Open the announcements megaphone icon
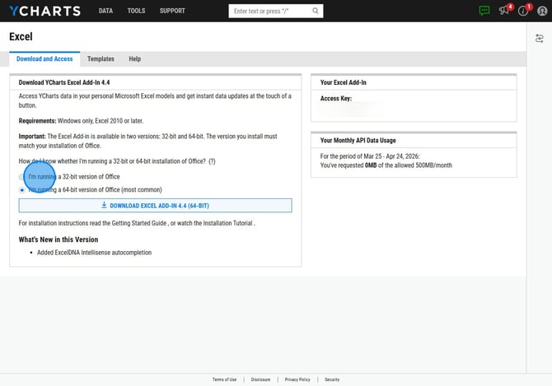Viewport: 552px width, 386px height. pos(504,11)
